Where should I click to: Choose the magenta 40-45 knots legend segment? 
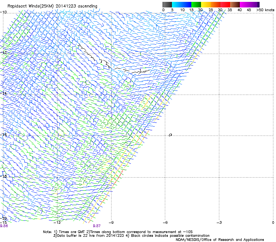point(245,4)
